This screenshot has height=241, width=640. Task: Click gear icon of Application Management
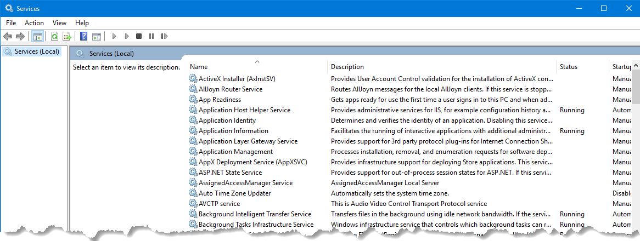(x=193, y=151)
